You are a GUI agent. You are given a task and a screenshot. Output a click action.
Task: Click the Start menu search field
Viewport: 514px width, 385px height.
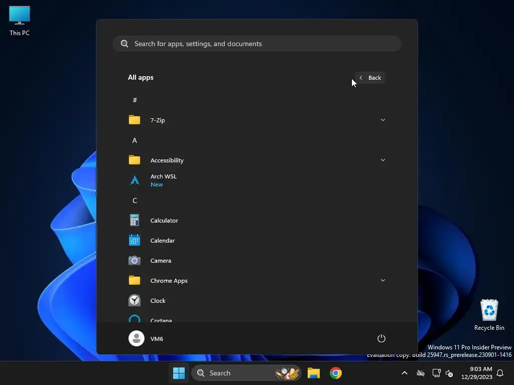(x=257, y=44)
